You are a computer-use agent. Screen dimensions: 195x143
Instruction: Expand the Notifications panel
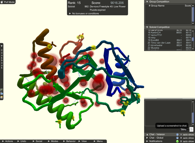click(147, 141)
